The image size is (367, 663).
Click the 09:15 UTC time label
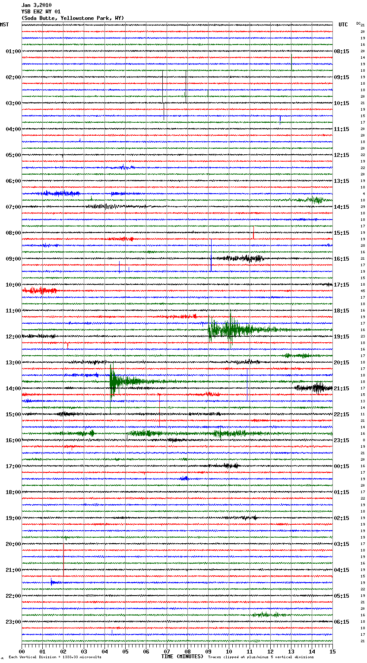tap(342, 77)
